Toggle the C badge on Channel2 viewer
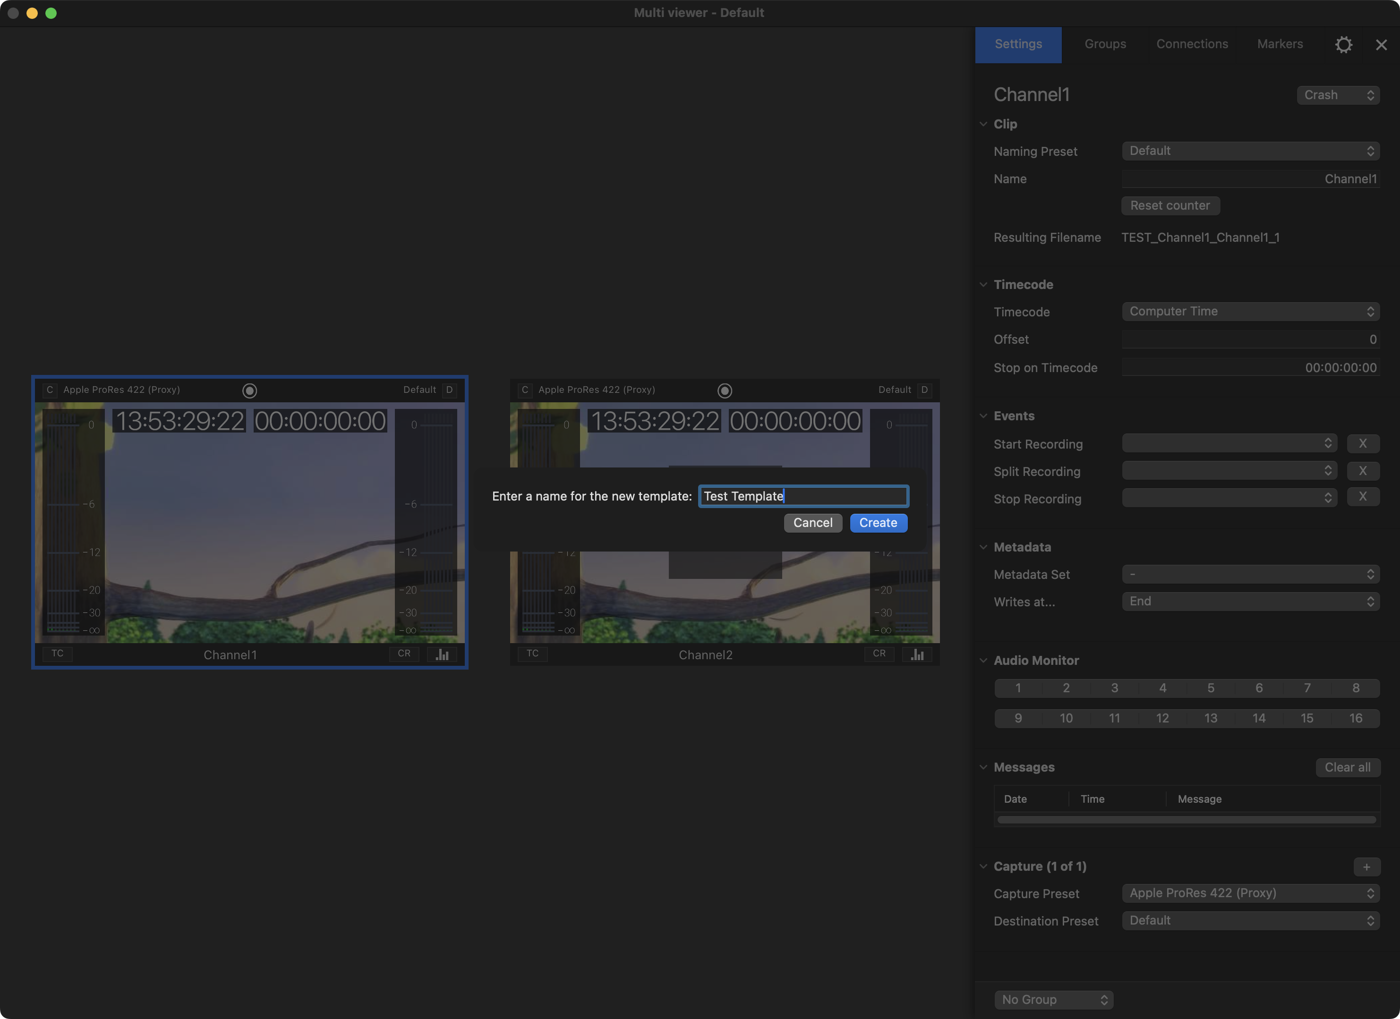 pyautogui.click(x=525, y=390)
